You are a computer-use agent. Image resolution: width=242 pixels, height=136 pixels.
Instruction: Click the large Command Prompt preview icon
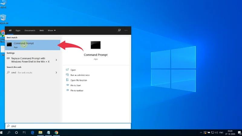click(x=96, y=45)
